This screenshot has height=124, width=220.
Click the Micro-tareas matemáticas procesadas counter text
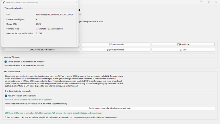point(36,104)
